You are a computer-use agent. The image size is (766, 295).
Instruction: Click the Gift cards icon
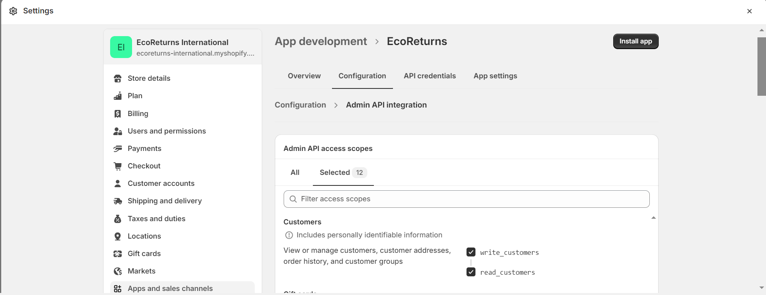118,254
